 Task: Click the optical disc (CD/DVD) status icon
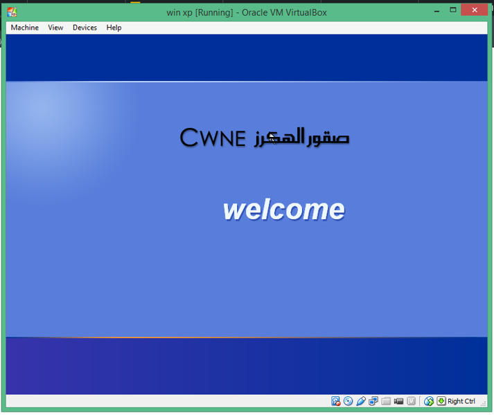pyautogui.click(x=348, y=401)
